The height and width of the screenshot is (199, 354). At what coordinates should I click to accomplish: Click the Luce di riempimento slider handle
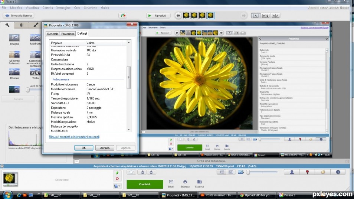(x=27, y=90)
